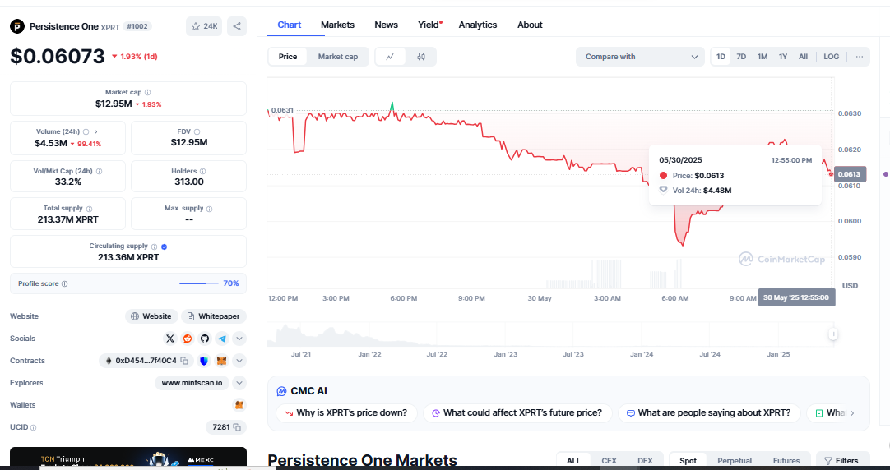Open the Reddit social link
The height and width of the screenshot is (470, 890).
click(x=188, y=339)
